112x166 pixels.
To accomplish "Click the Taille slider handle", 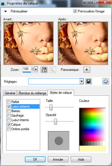I will point(51,107).
